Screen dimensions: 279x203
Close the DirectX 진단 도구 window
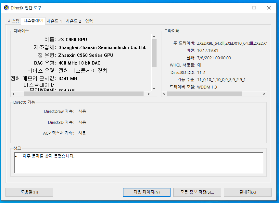[269, 8]
